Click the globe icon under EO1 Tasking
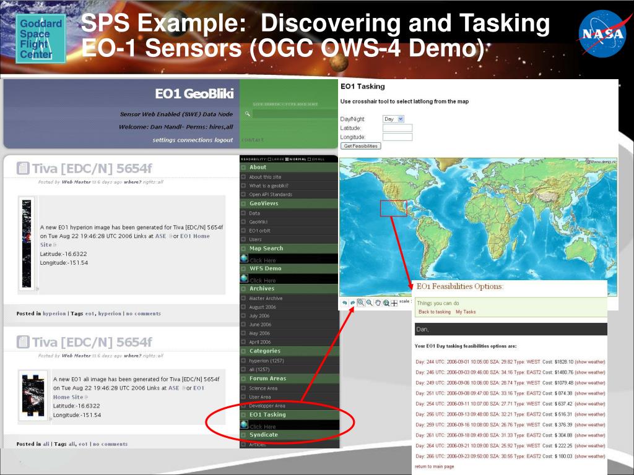Viewport: 634px width, 475px height. click(244, 424)
